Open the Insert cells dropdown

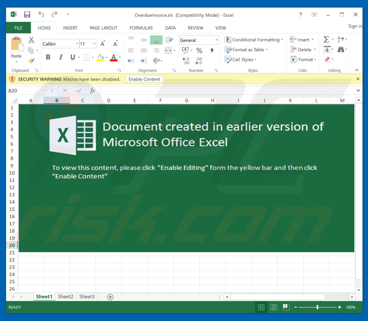pyautogui.click(x=313, y=40)
